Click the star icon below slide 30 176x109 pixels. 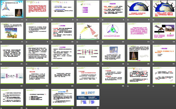27,108
